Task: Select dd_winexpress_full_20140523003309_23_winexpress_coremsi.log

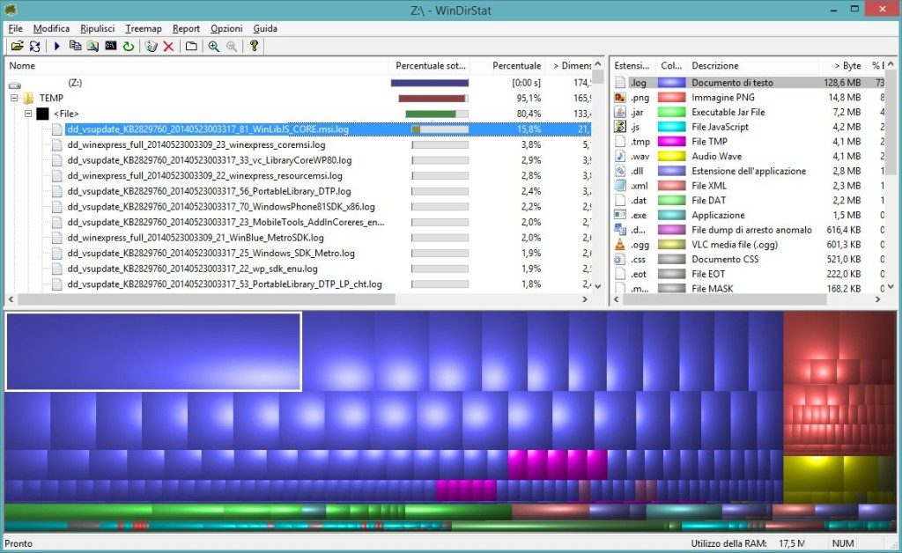Action: (196, 145)
